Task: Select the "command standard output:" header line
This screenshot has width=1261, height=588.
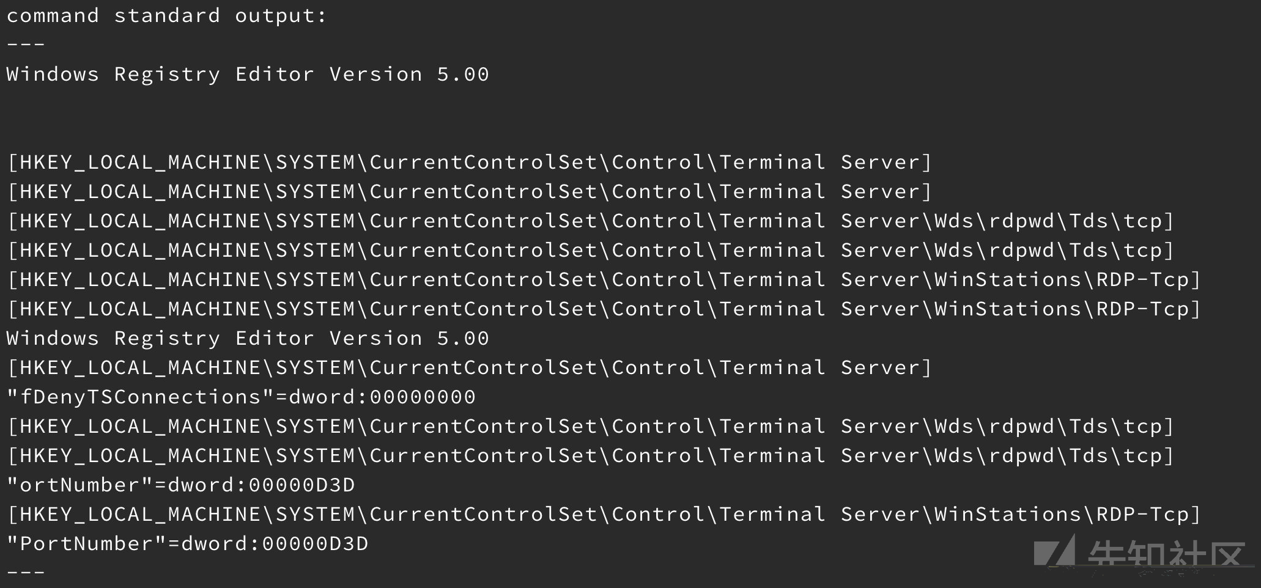Action: pyautogui.click(x=166, y=16)
